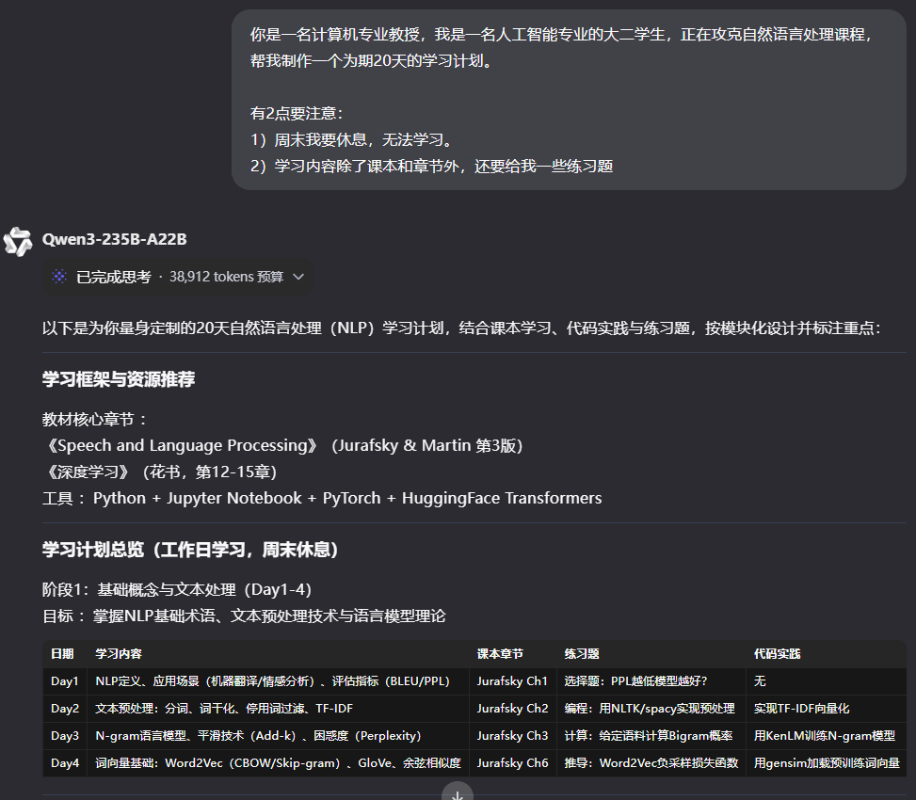Click the Day4 table cell
916x800 pixels.
(x=65, y=763)
